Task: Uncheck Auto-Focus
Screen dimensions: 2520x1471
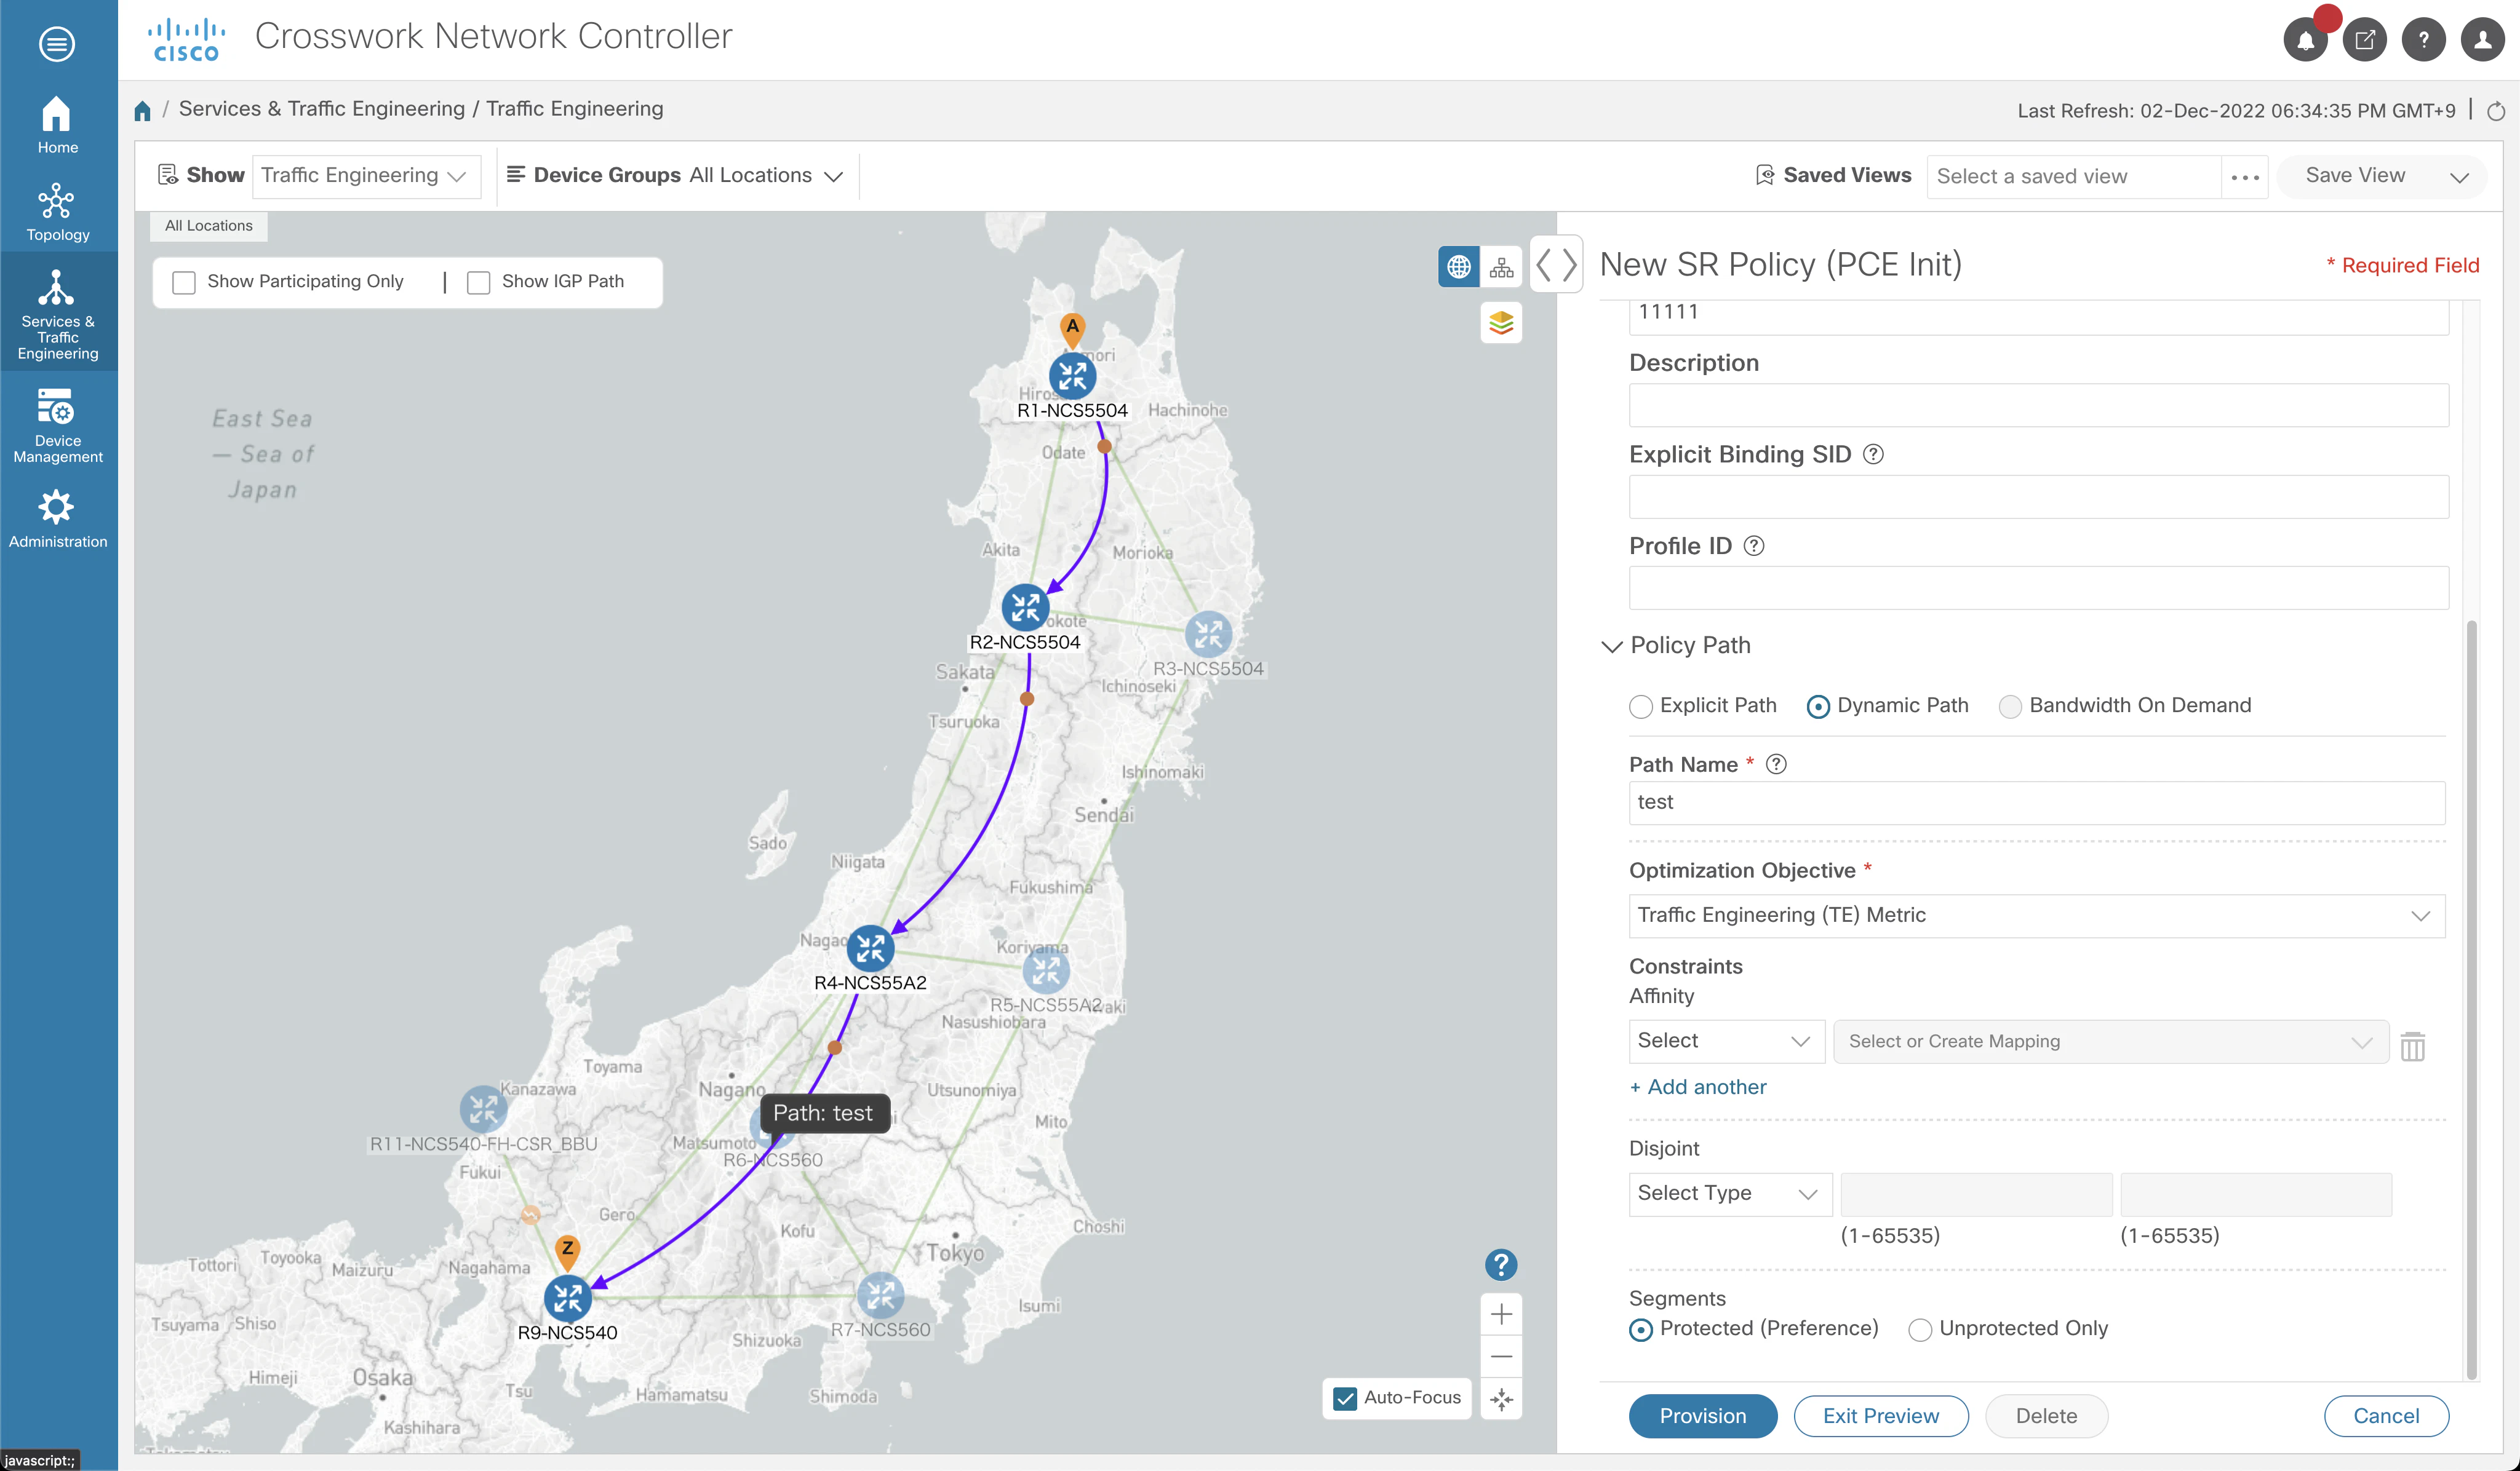Action: click(1345, 1398)
